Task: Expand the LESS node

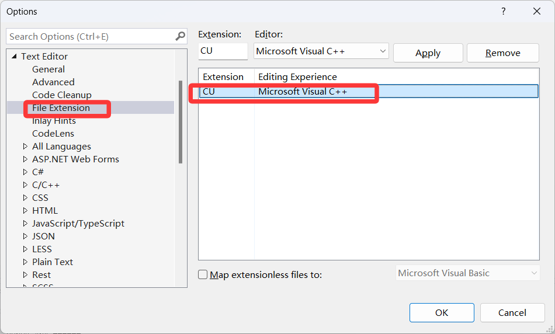Action: [25, 249]
